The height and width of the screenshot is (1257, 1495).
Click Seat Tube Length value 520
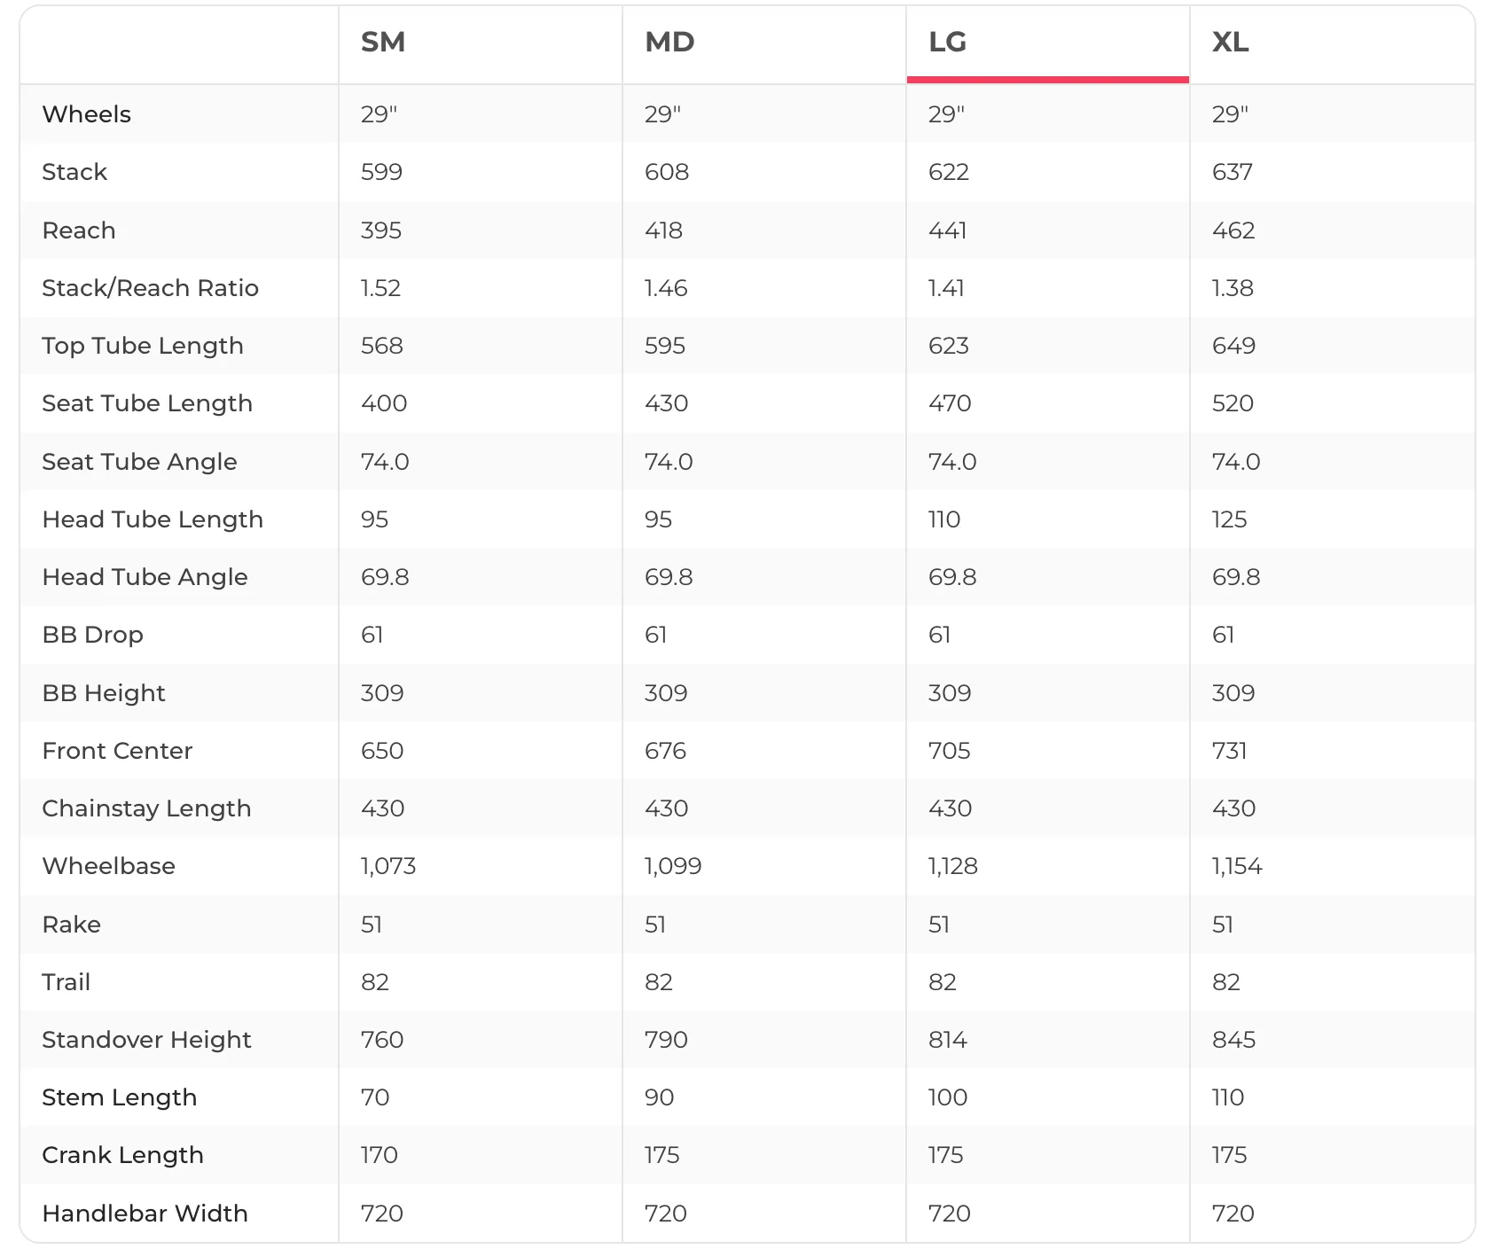1233,403
